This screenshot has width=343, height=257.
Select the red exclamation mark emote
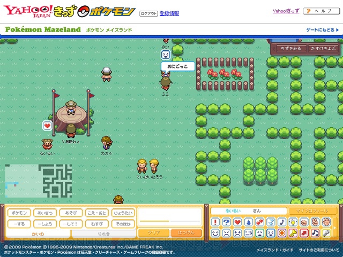coord(215,222)
